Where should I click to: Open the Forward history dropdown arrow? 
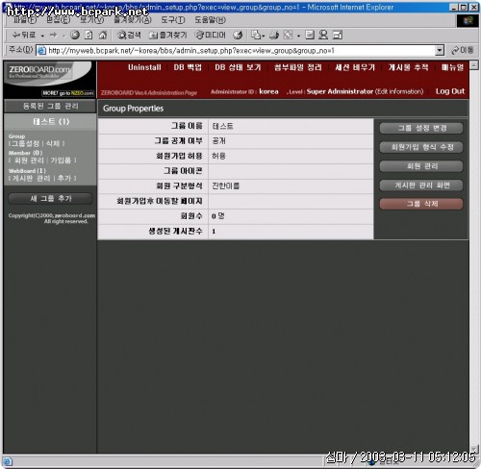63,36
